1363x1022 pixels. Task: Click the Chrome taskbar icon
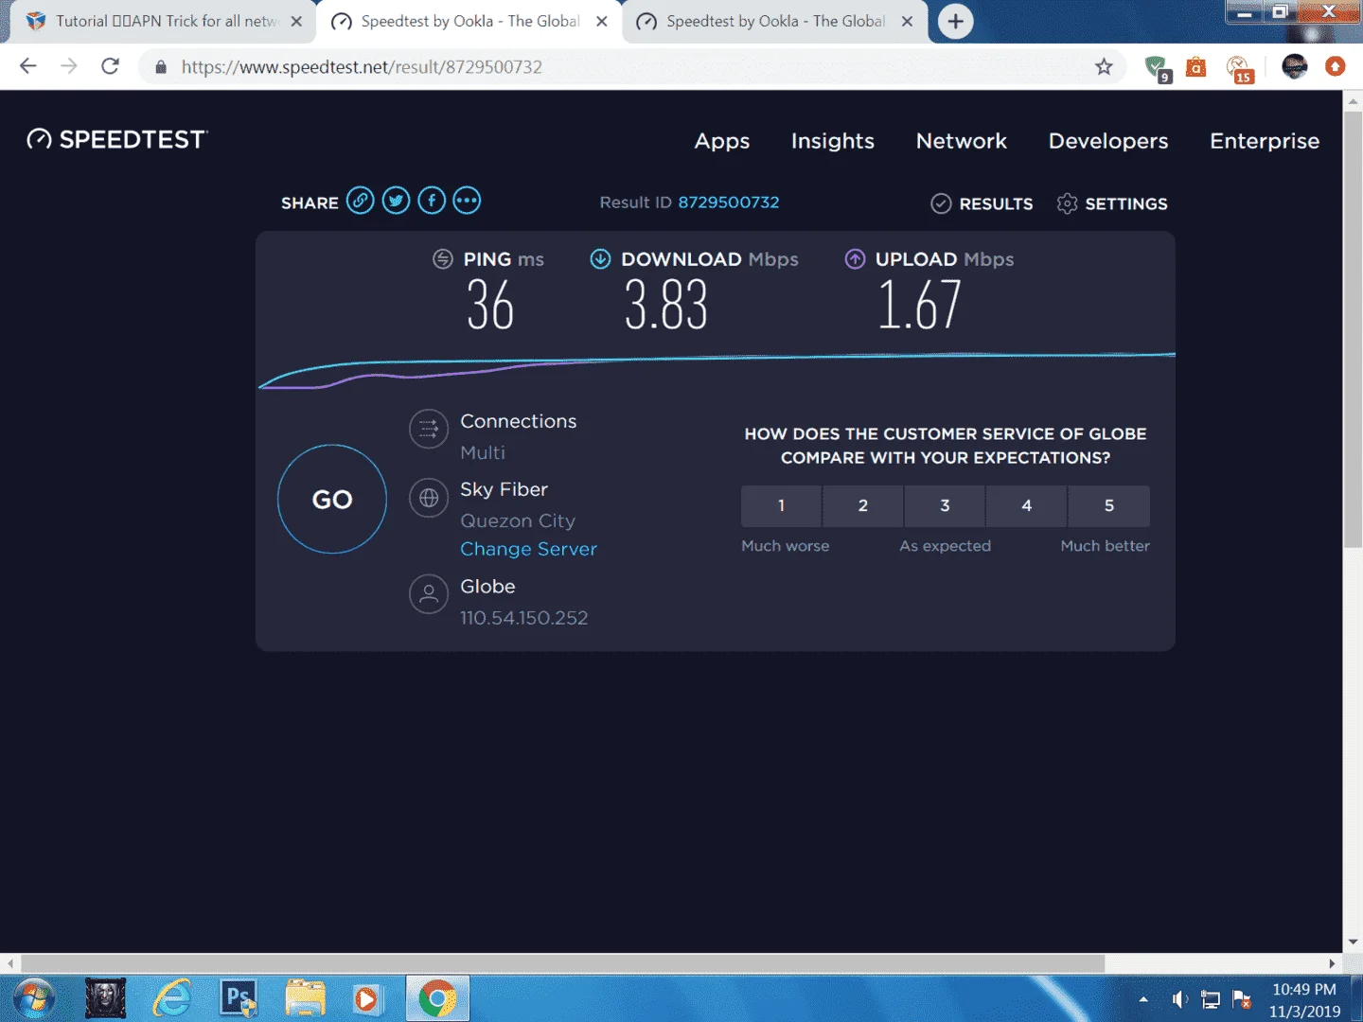[437, 998]
